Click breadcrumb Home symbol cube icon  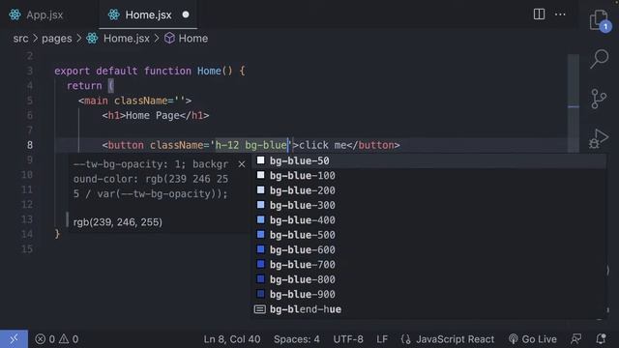[x=169, y=39]
